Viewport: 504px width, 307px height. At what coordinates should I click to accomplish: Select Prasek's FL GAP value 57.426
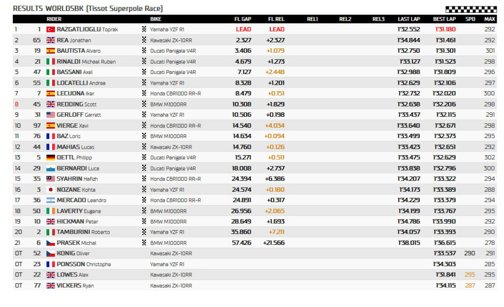[241, 243]
